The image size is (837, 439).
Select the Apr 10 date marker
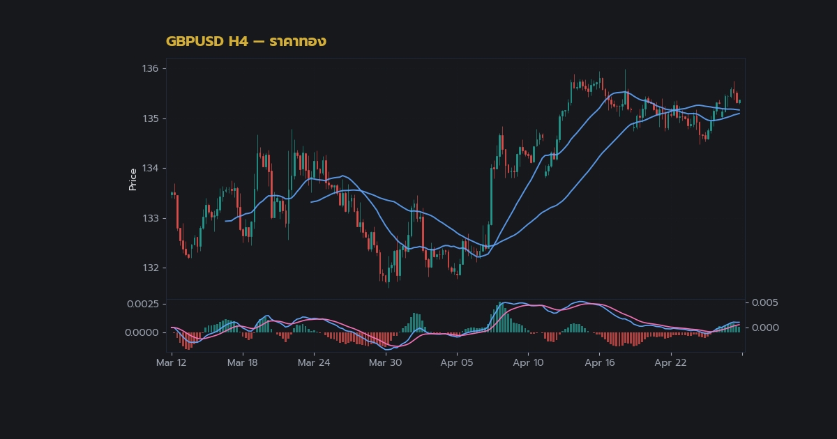point(528,362)
